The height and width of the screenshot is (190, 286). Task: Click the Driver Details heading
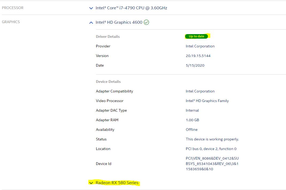pyautogui.click(x=108, y=37)
